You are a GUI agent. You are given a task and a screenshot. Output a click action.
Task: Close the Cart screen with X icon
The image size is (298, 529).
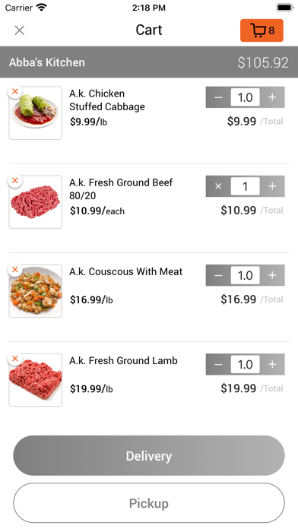click(20, 30)
